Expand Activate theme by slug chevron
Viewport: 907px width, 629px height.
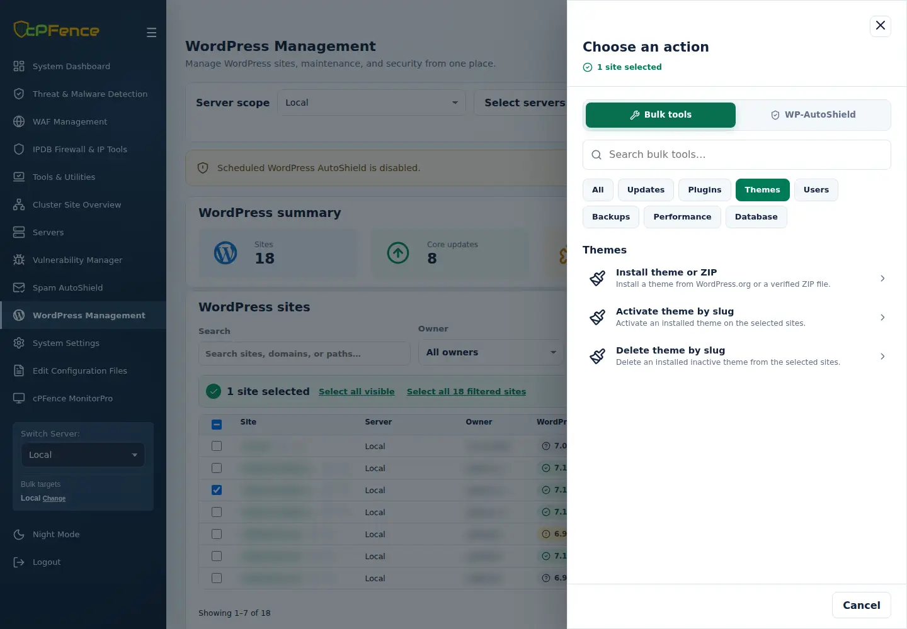point(882,317)
